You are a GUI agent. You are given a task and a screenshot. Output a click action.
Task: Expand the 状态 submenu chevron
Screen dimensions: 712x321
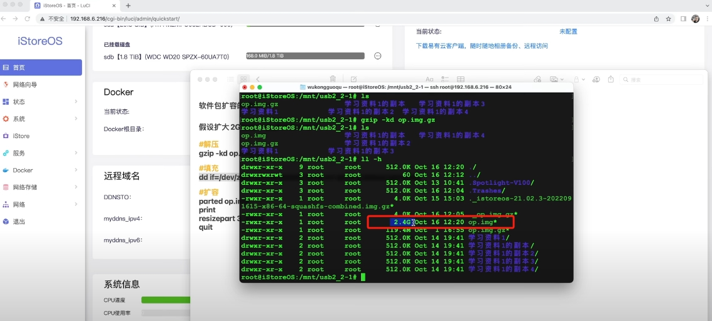point(76,102)
